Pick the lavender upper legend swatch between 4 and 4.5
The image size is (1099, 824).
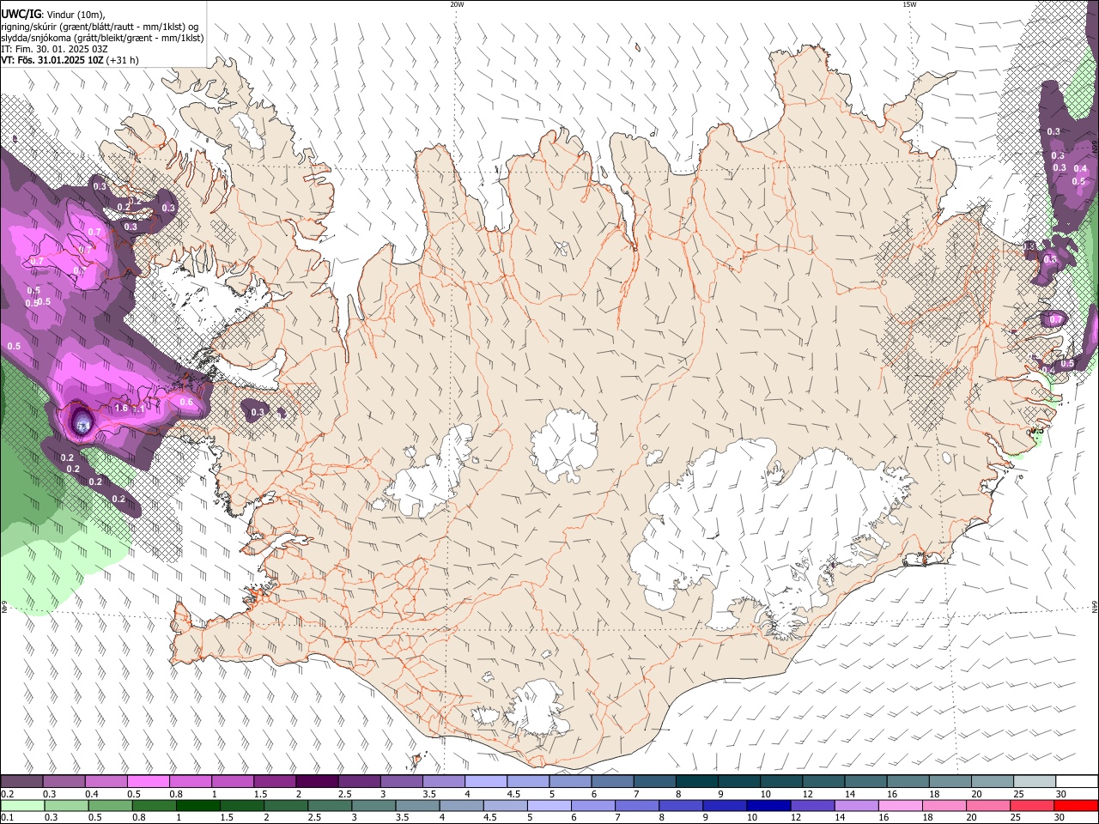(486, 782)
